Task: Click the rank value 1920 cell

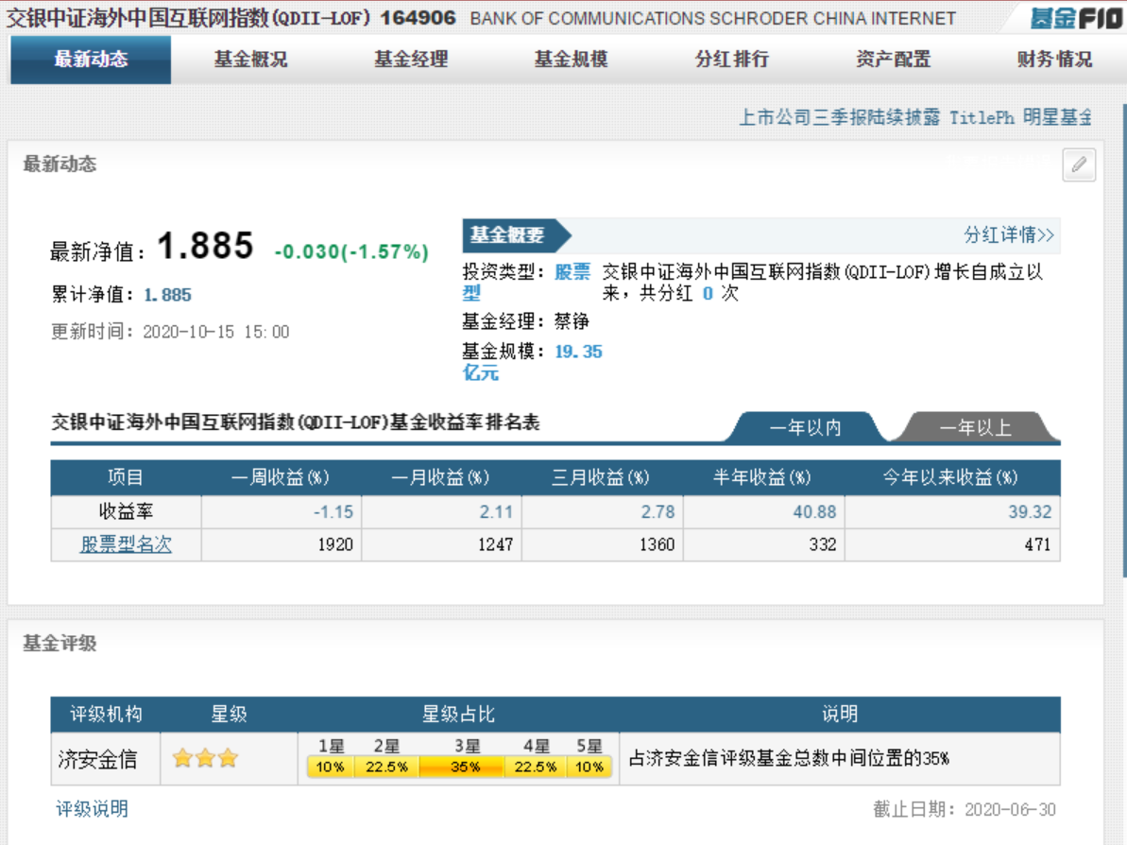Action: tap(282, 544)
